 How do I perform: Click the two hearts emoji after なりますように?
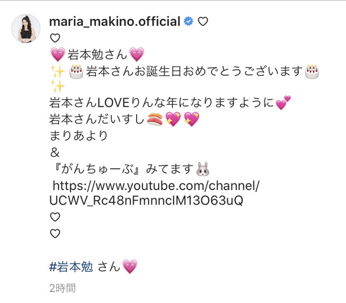pyautogui.click(x=283, y=103)
